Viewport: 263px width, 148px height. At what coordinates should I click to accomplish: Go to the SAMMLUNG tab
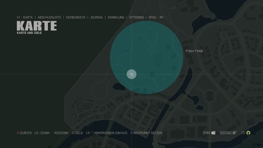point(116,17)
